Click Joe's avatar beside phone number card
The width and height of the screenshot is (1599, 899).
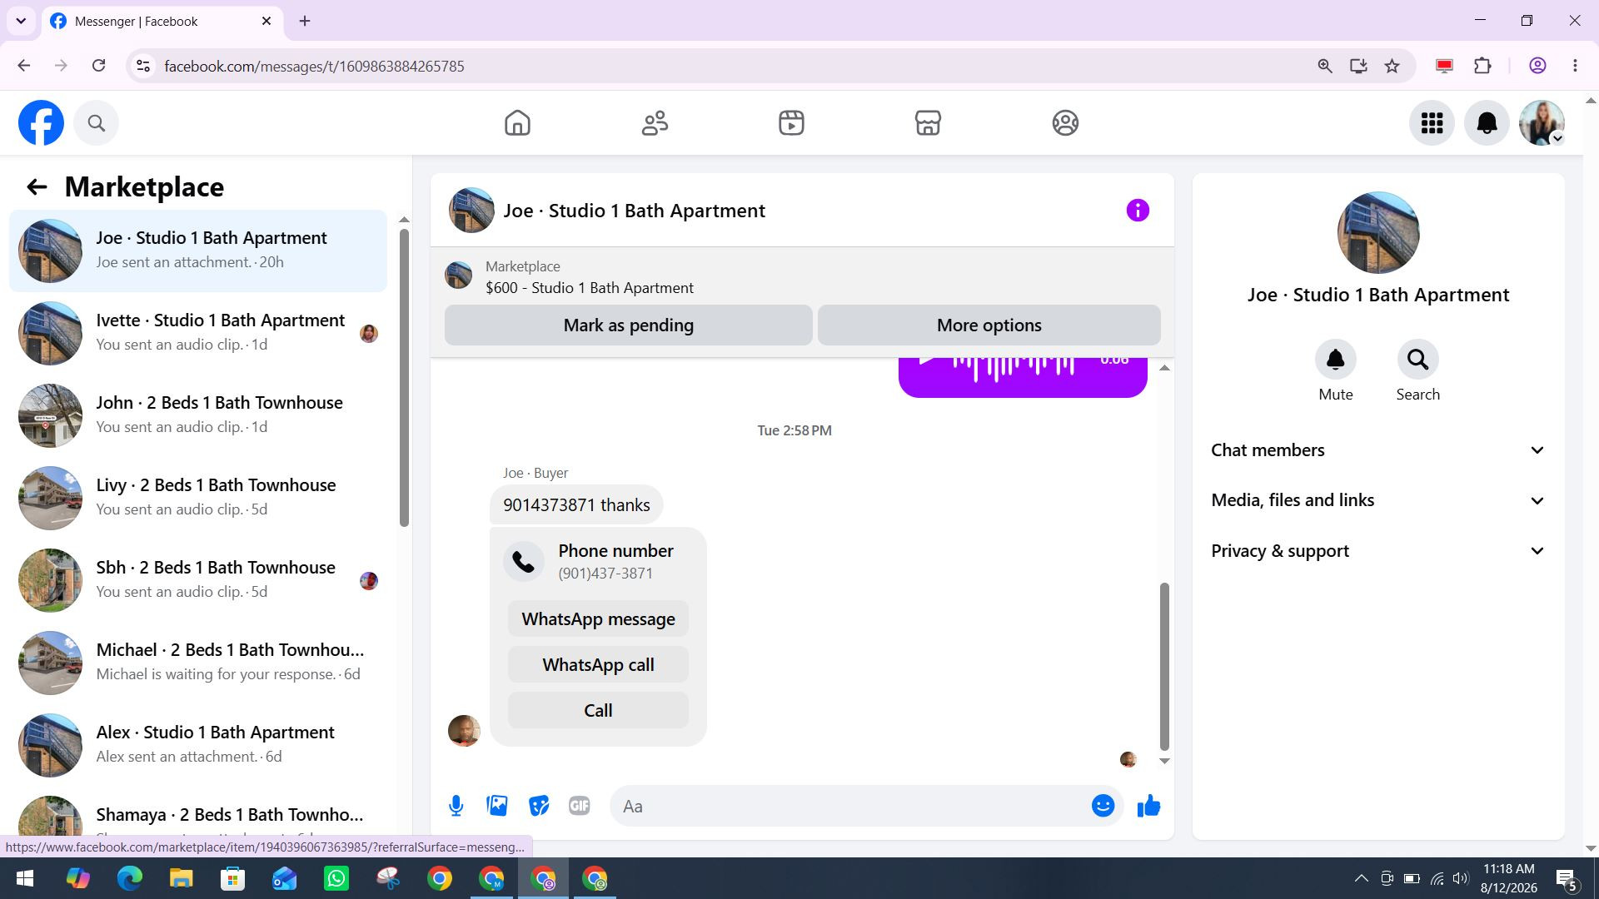464,730
